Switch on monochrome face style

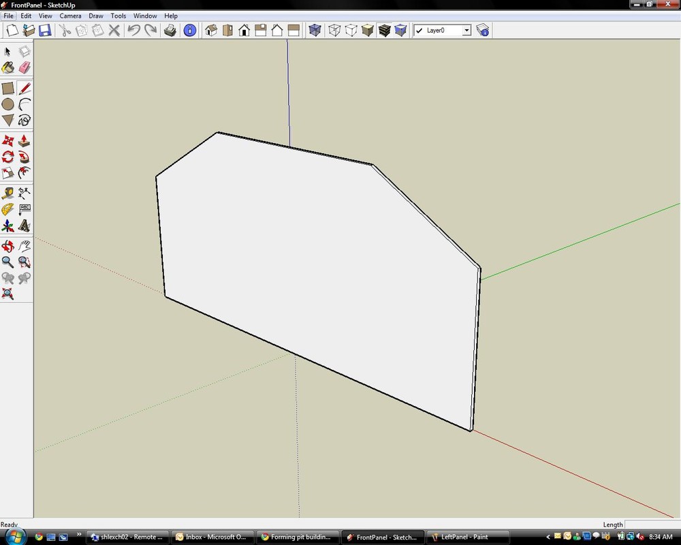point(401,30)
